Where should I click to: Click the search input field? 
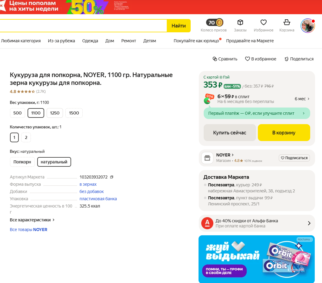[x=82, y=26]
